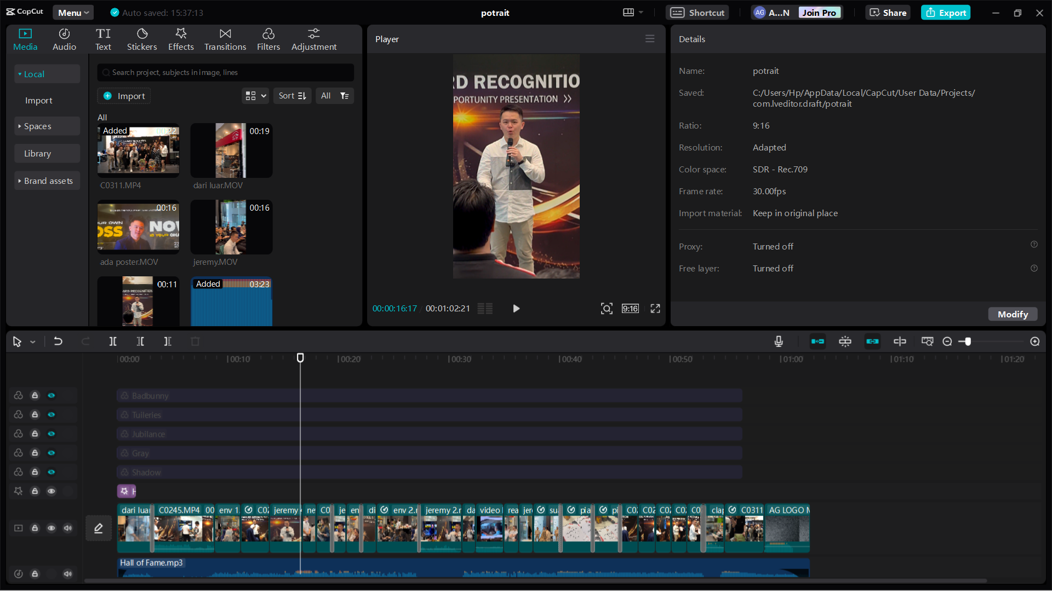Expand the Spaces section in sidebar
Screen dimensions: 1052x591
(37, 126)
